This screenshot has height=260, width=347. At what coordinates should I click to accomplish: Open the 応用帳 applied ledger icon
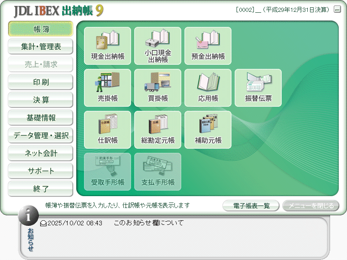pyautogui.click(x=208, y=88)
